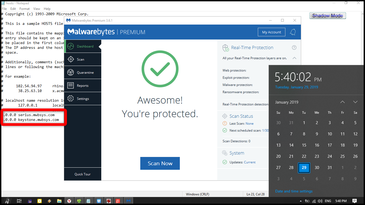Click the Malwarebytes logo in title bar

click(68, 20)
